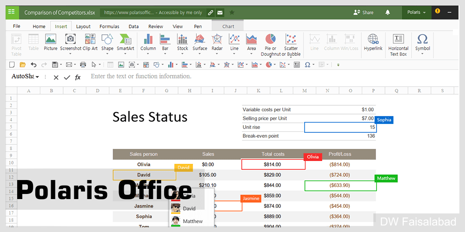Viewport: 465px width, 232px height.
Task: Confirm the formula entry with checkmark
Action: coord(67,77)
